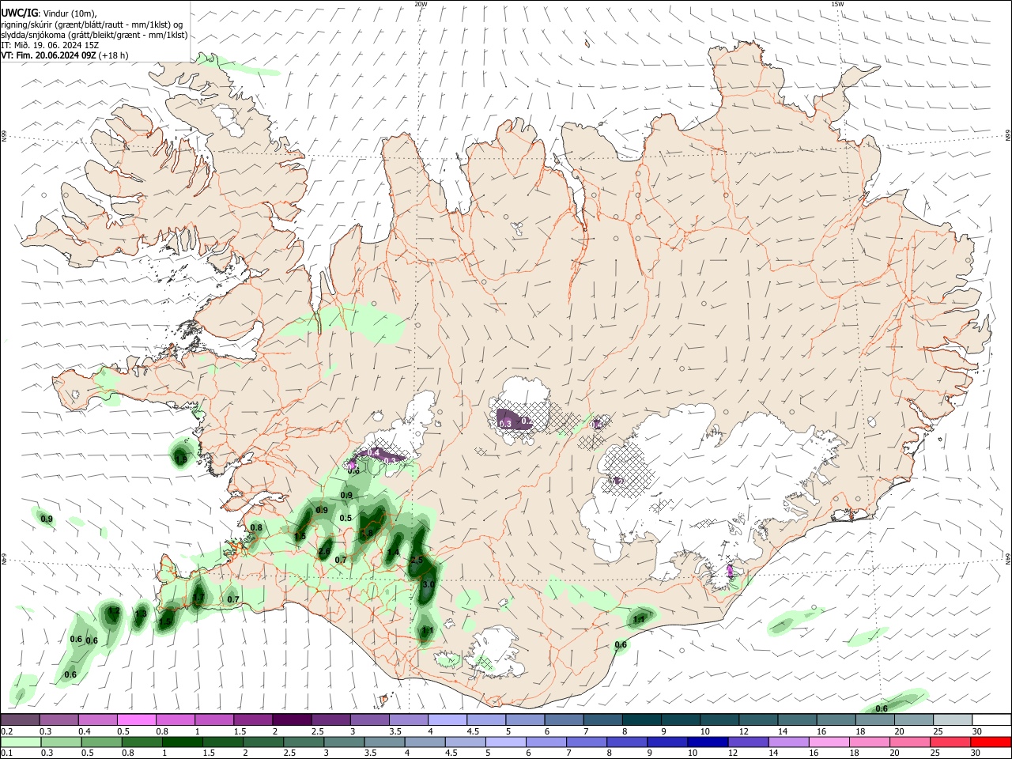Click the 1.2 value offshore southwest
Image resolution: width=1012 pixels, height=759 pixels.
coord(114,611)
